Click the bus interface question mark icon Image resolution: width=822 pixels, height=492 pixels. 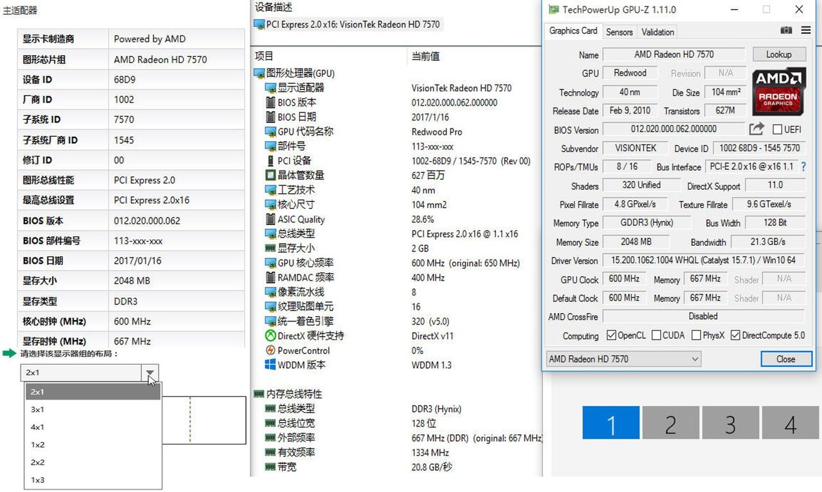coord(804,166)
